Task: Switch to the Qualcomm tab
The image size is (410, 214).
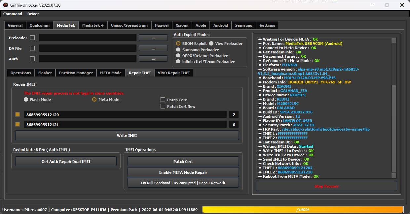Action: coord(40,25)
